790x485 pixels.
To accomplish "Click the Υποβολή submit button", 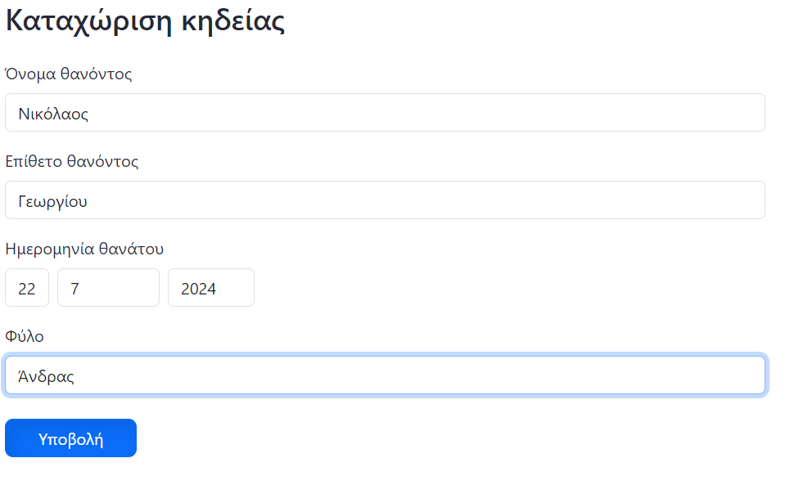I will coord(70,438).
